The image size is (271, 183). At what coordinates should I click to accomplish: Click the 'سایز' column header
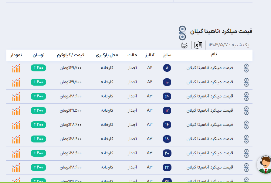[x=167, y=55]
